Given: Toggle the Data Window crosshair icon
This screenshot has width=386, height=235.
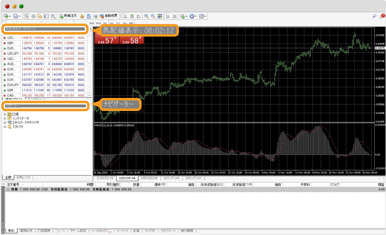Looking at the screenshot, I should (33, 16).
